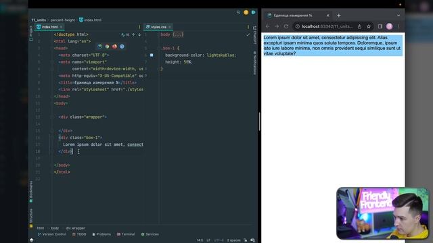Open the Project tool window stripe
Viewport: 433px width, 243px height.
[31, 33]
